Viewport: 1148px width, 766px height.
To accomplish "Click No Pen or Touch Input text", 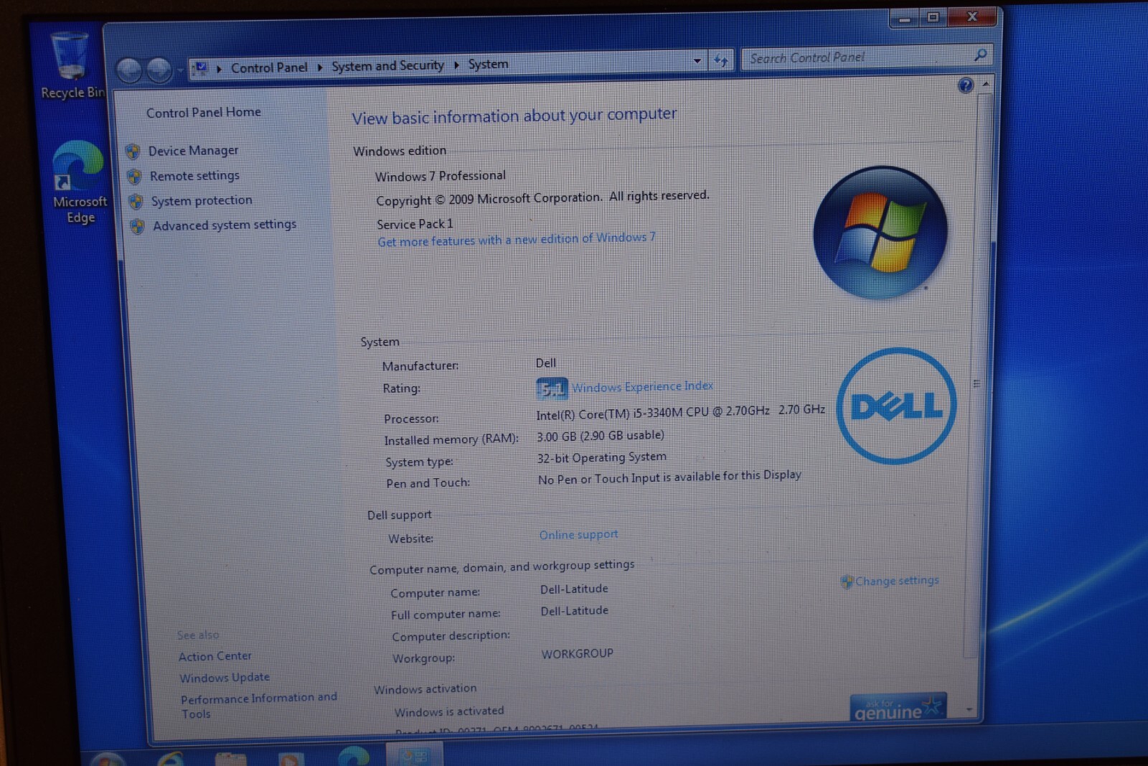I will pos(669,477).
